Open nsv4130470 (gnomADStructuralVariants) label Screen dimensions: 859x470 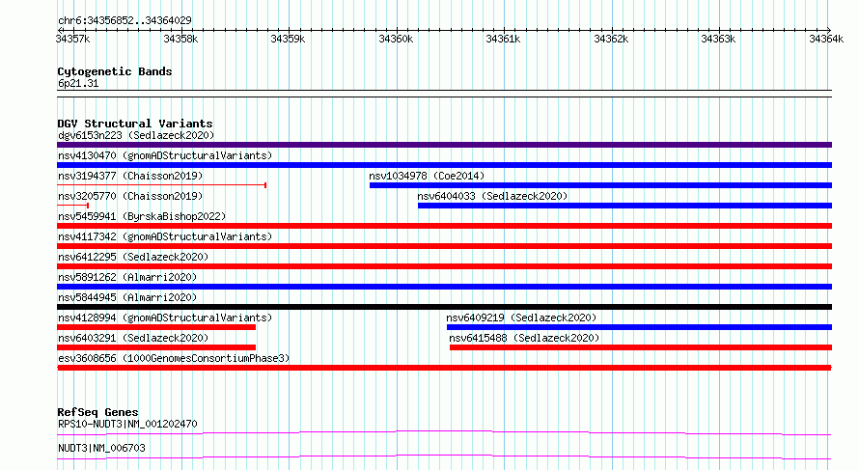[x=165, y=155]
